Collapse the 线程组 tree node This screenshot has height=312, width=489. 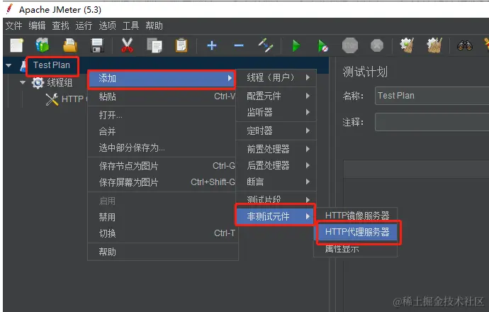(23, 83)
